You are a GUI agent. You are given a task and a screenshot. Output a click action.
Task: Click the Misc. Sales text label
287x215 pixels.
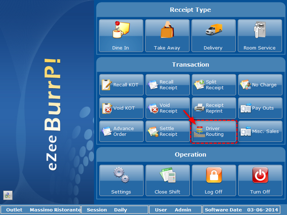pyautogui.click(x=265, y=131)
